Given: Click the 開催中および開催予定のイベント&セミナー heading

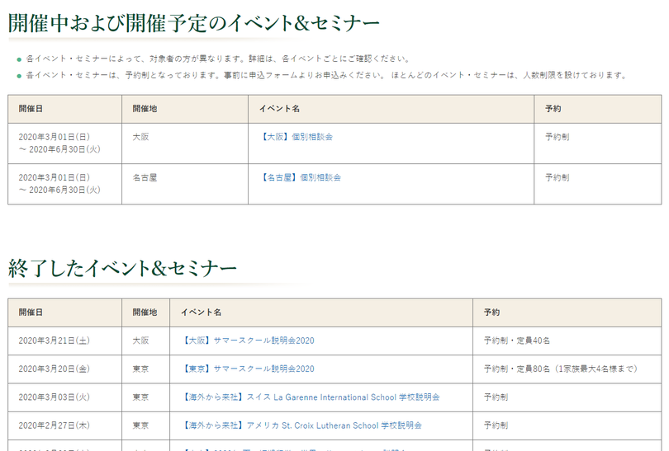Looking at the screenshot, I should click(x=194, y=25).
